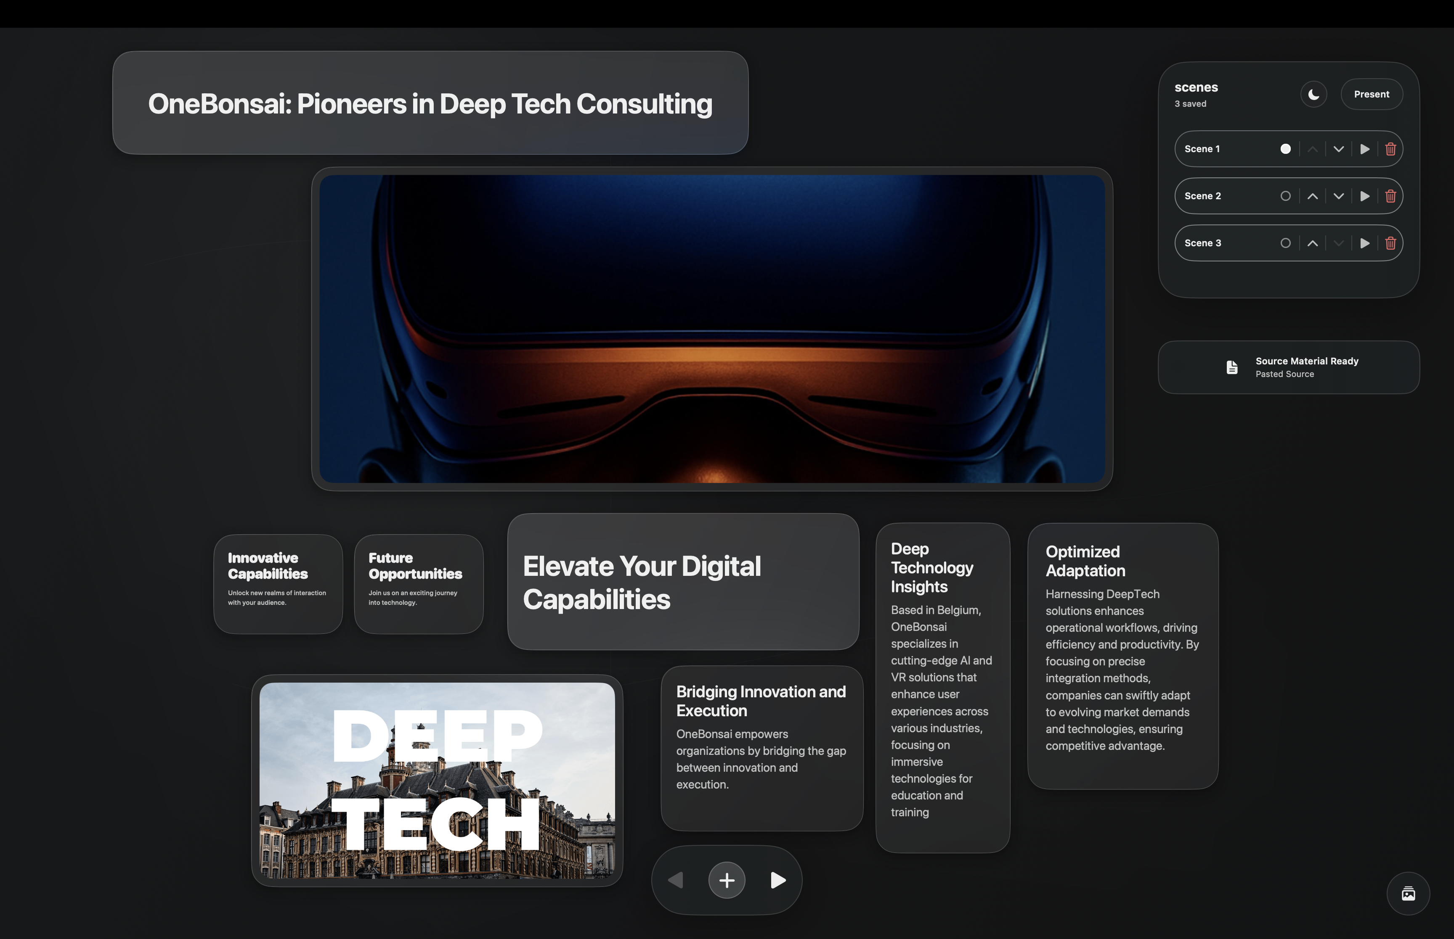
Task: Open the image gallery icon at bottom right
Action: [1408, 894]
